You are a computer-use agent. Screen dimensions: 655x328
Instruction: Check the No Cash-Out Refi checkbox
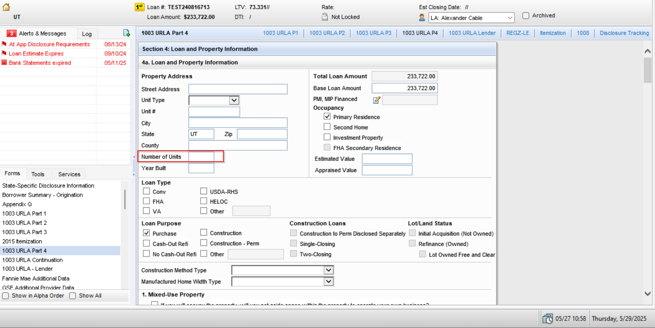pos(146,254)
